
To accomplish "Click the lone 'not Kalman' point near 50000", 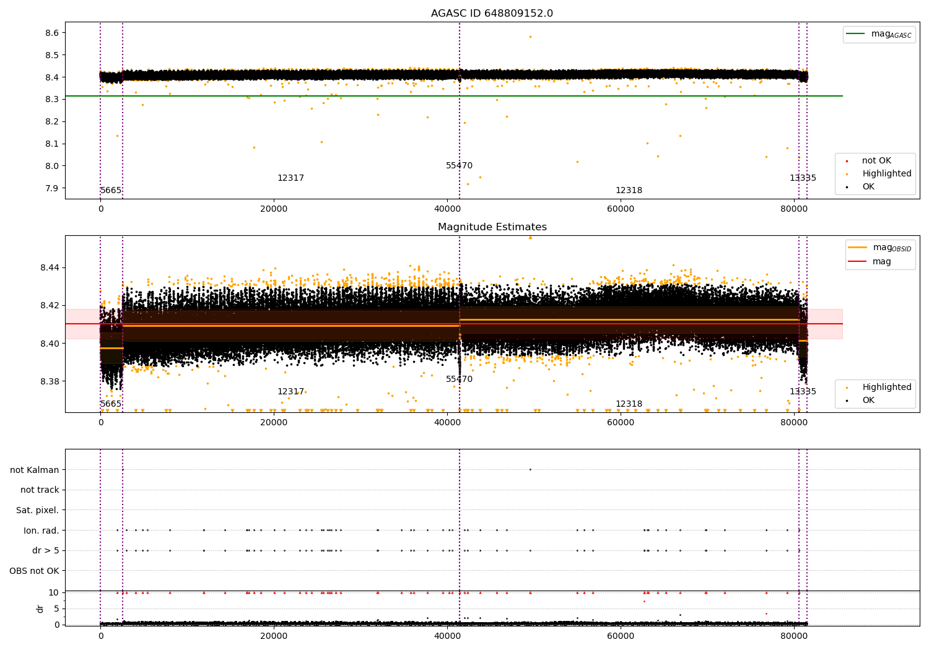I will [x=530, y=469].
